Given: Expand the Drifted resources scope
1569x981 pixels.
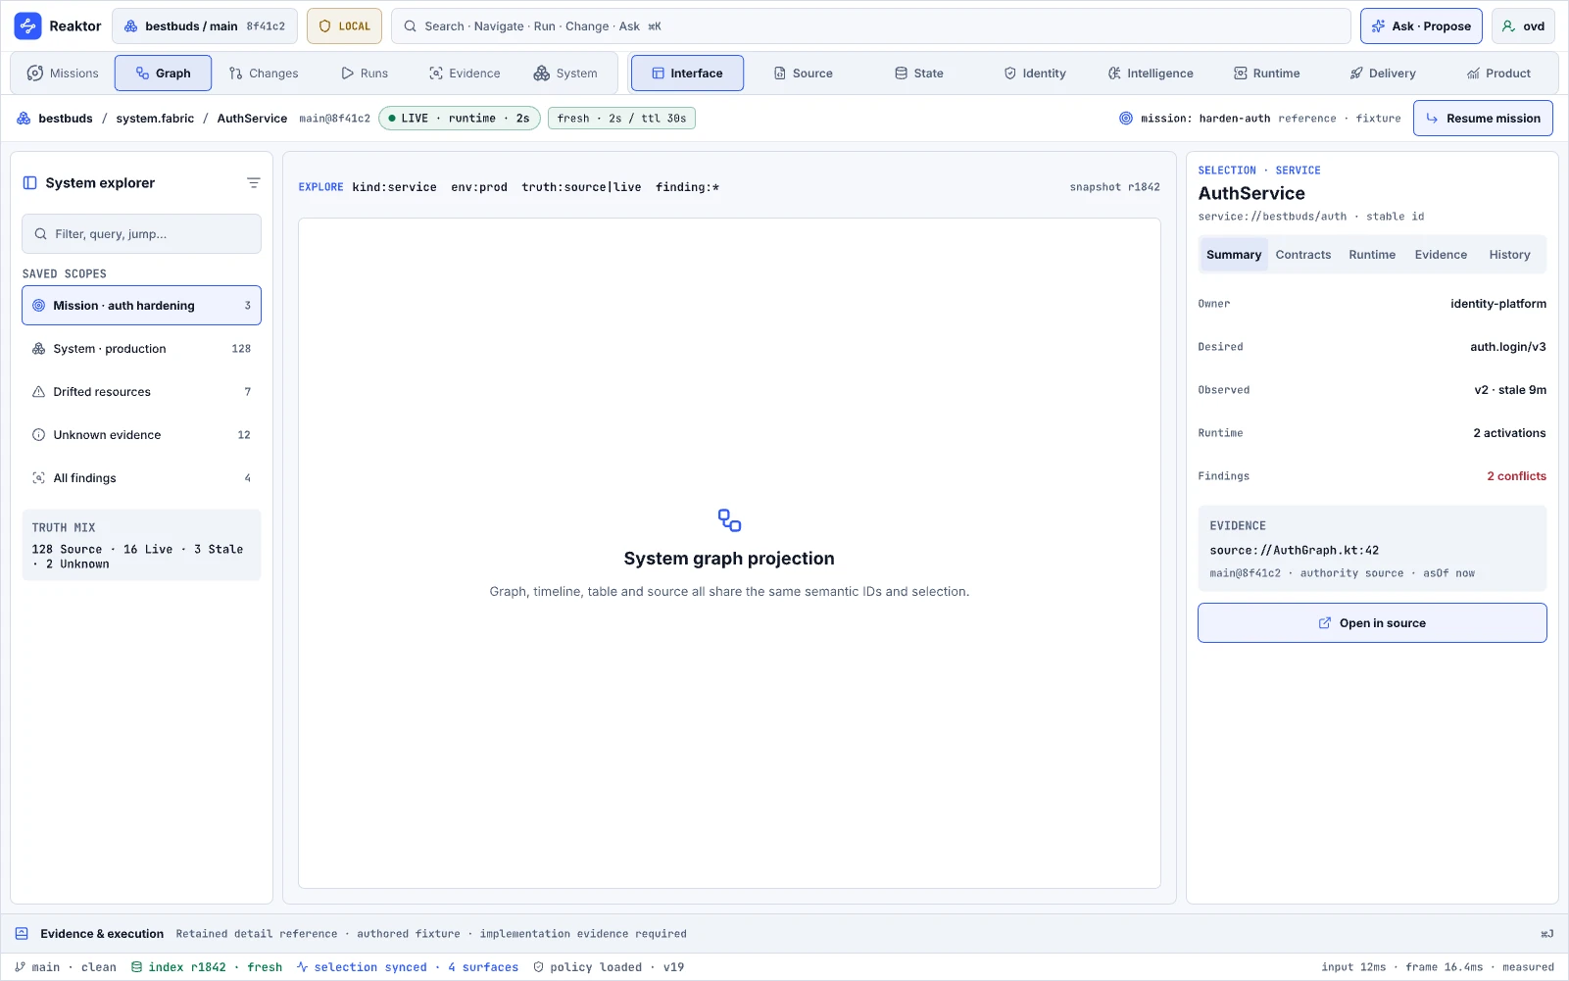Looking at the screenshot, I should click(141, 392).
